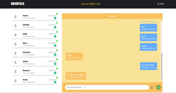Click Henry's unread count badge

[55, 18]
